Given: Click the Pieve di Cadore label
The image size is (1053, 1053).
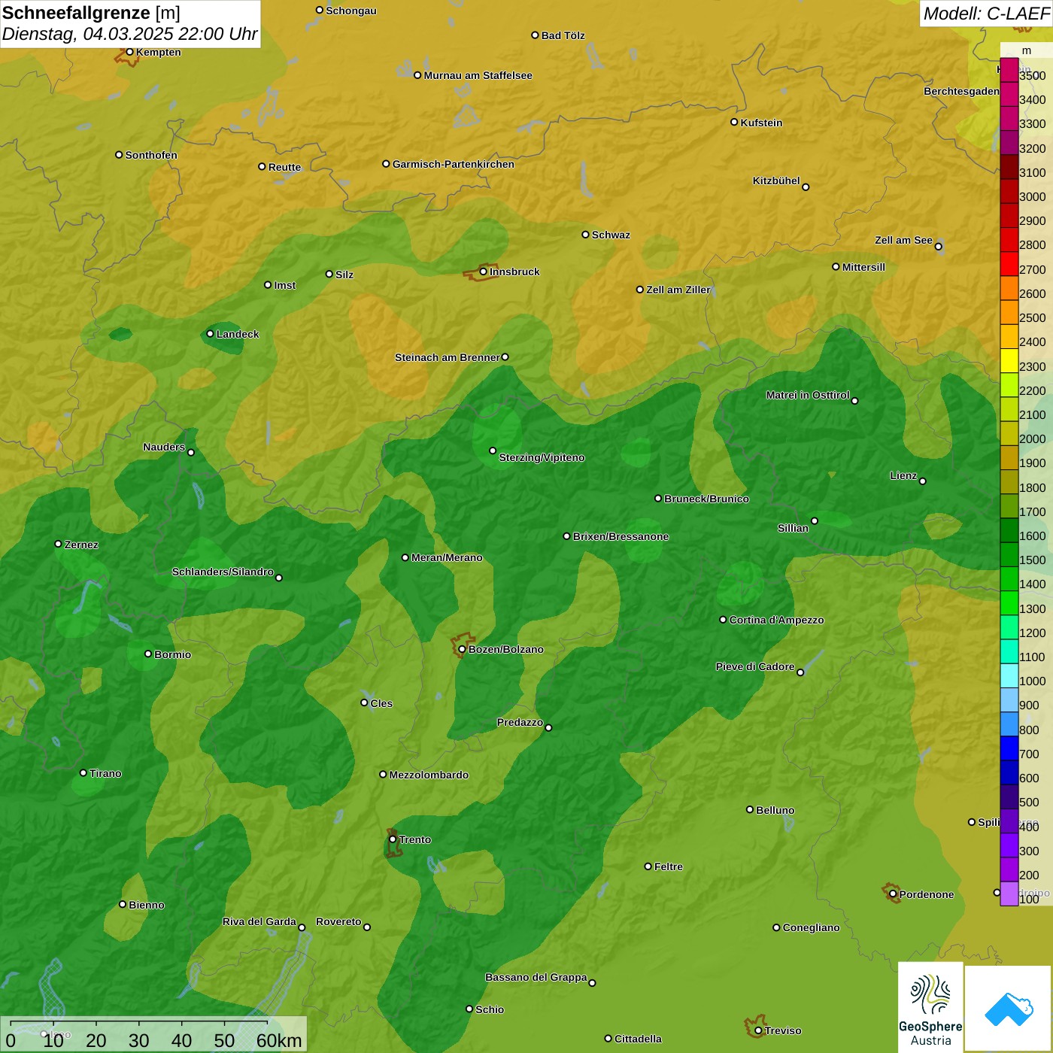Looking at the screenshot, I should tap(755, 666).
